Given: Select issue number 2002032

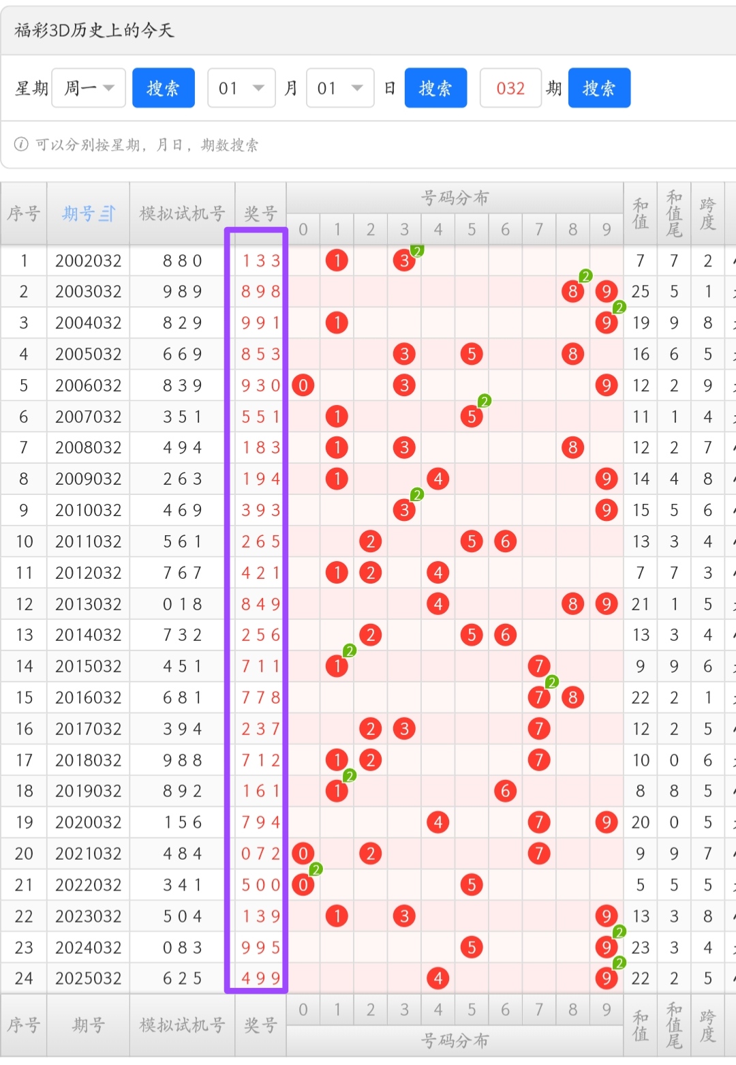Looking at the screenshot, I should point(89,260).
